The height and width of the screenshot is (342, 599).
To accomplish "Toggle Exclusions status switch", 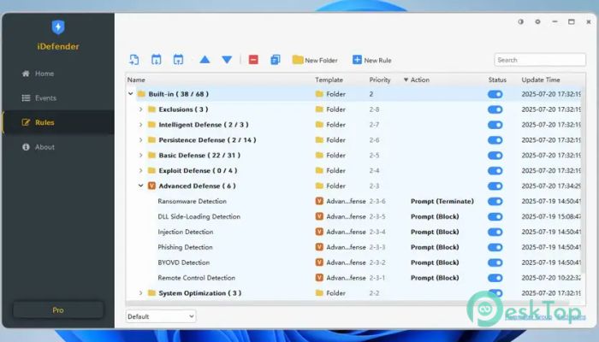I will [x=495, y=109].
